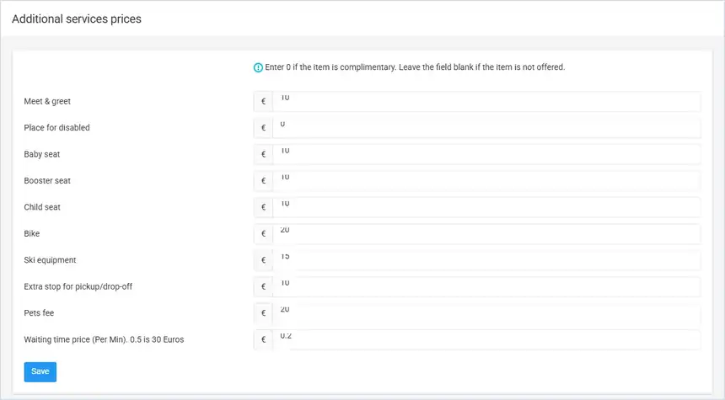725x400 pixels.
Task: Select the Extra stop for pickup/drop-off field
Action: click(x=486, y=286)
